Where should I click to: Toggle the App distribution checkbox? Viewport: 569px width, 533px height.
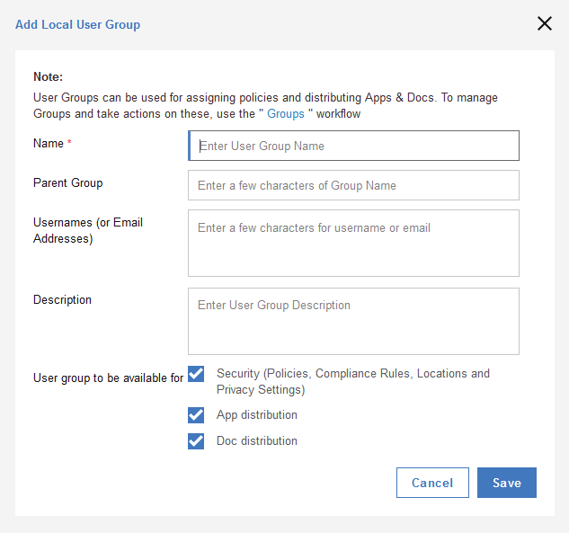tap(196, 415)
